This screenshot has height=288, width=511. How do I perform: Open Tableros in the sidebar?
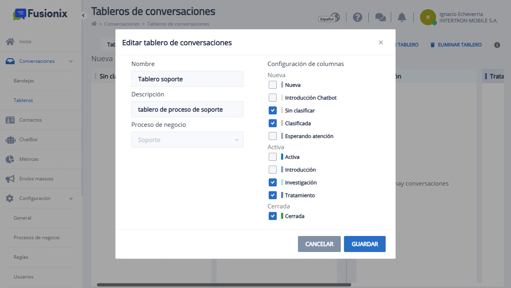(23, 100)
